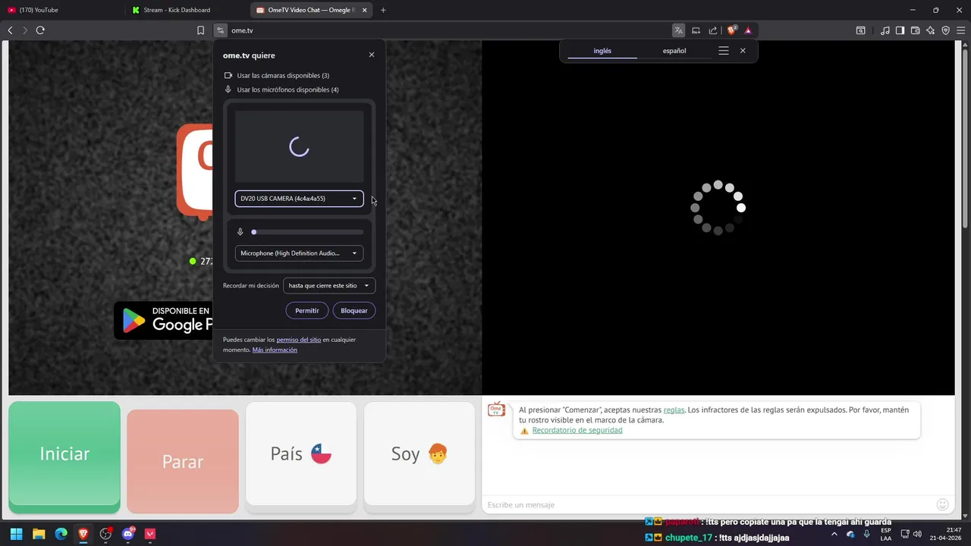Open the tab search icon in toolbar
Image resolution: width=971 pixels, height=546 pixels.
coord(861,30)
